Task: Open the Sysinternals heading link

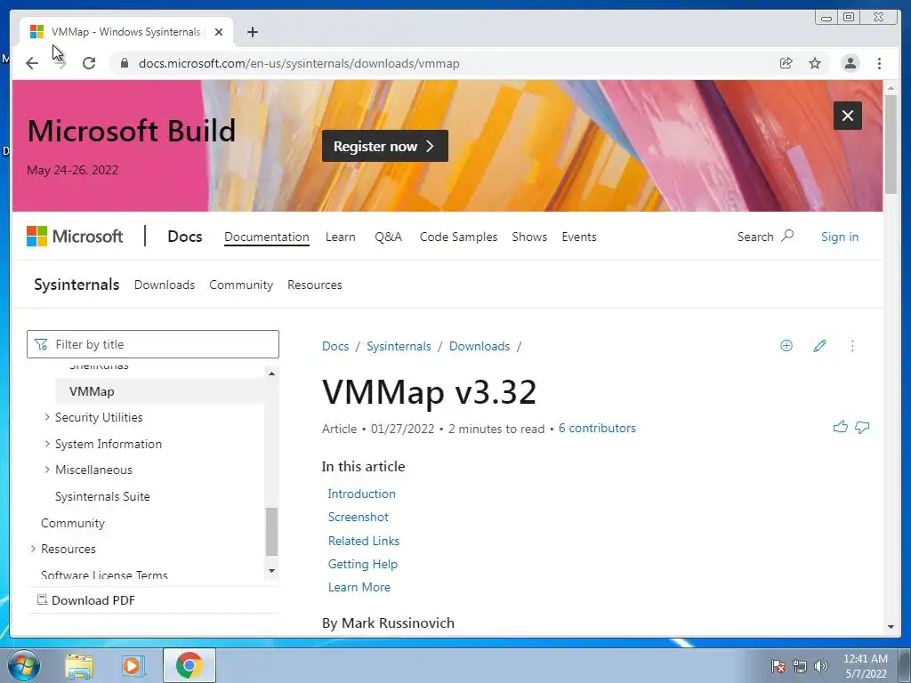Action: (77, 285)
